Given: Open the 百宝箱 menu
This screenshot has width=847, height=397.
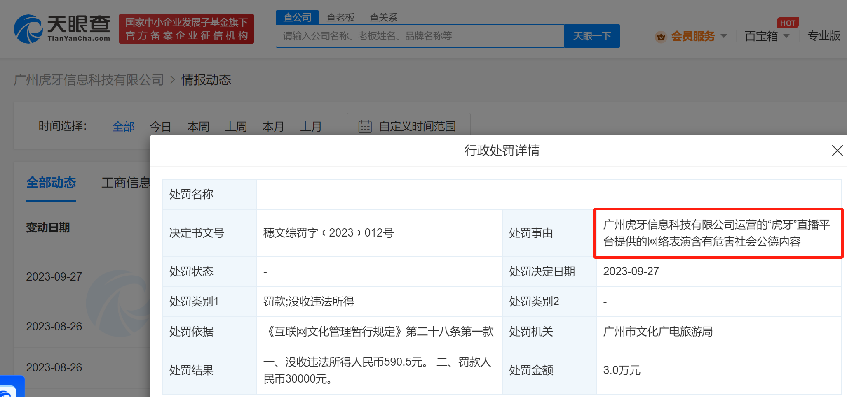Looking at the screenshot, I should coord(761,36).
